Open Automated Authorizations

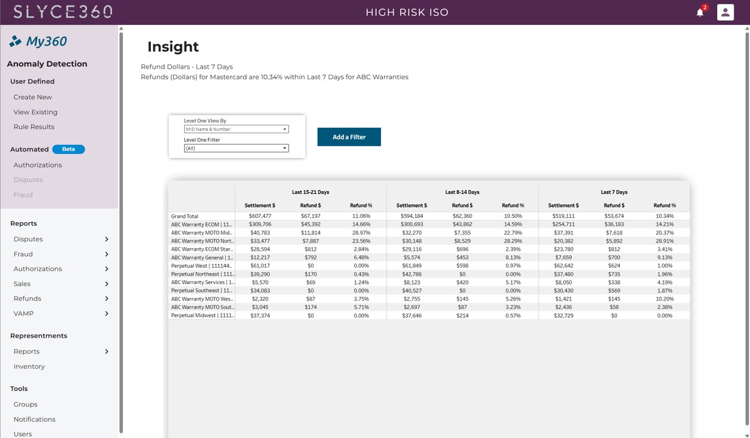click(x=38, y=165)
